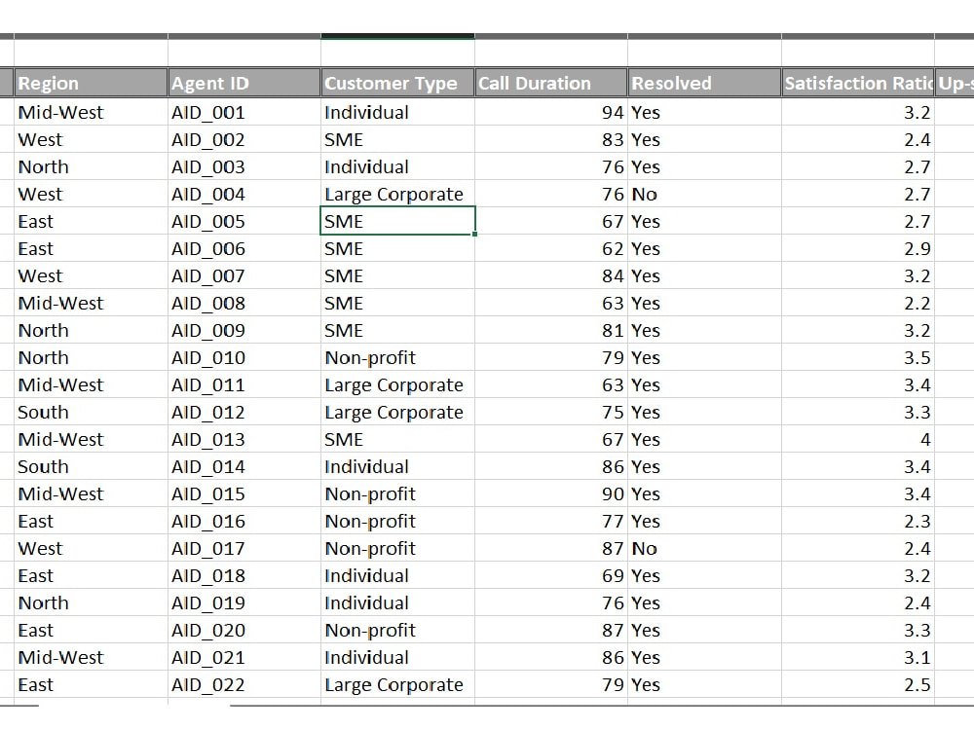Select satisfaction 3.1 in AID_021 row
This screenshot has width=974, height=730.
858,658
